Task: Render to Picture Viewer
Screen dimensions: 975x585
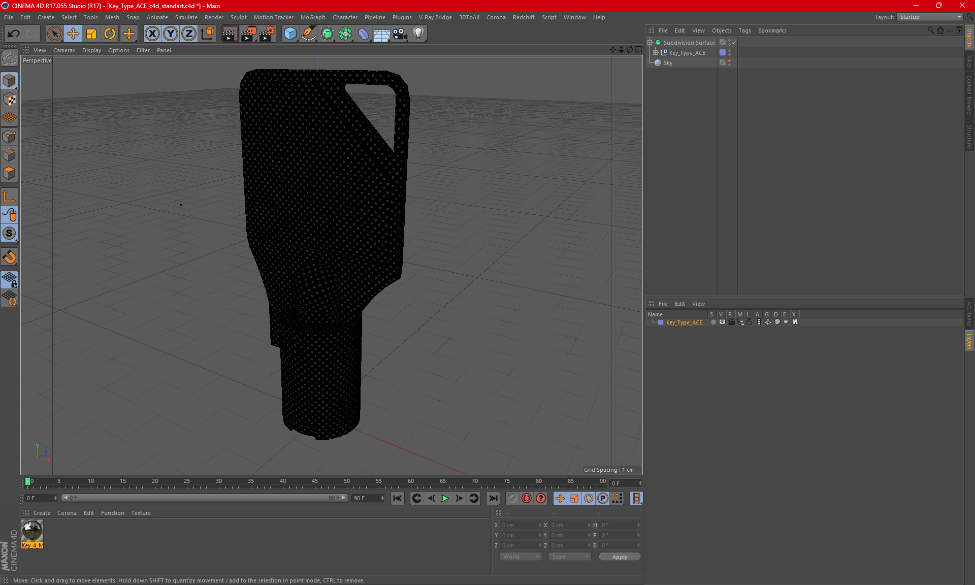Action: [x=248, y=34]
